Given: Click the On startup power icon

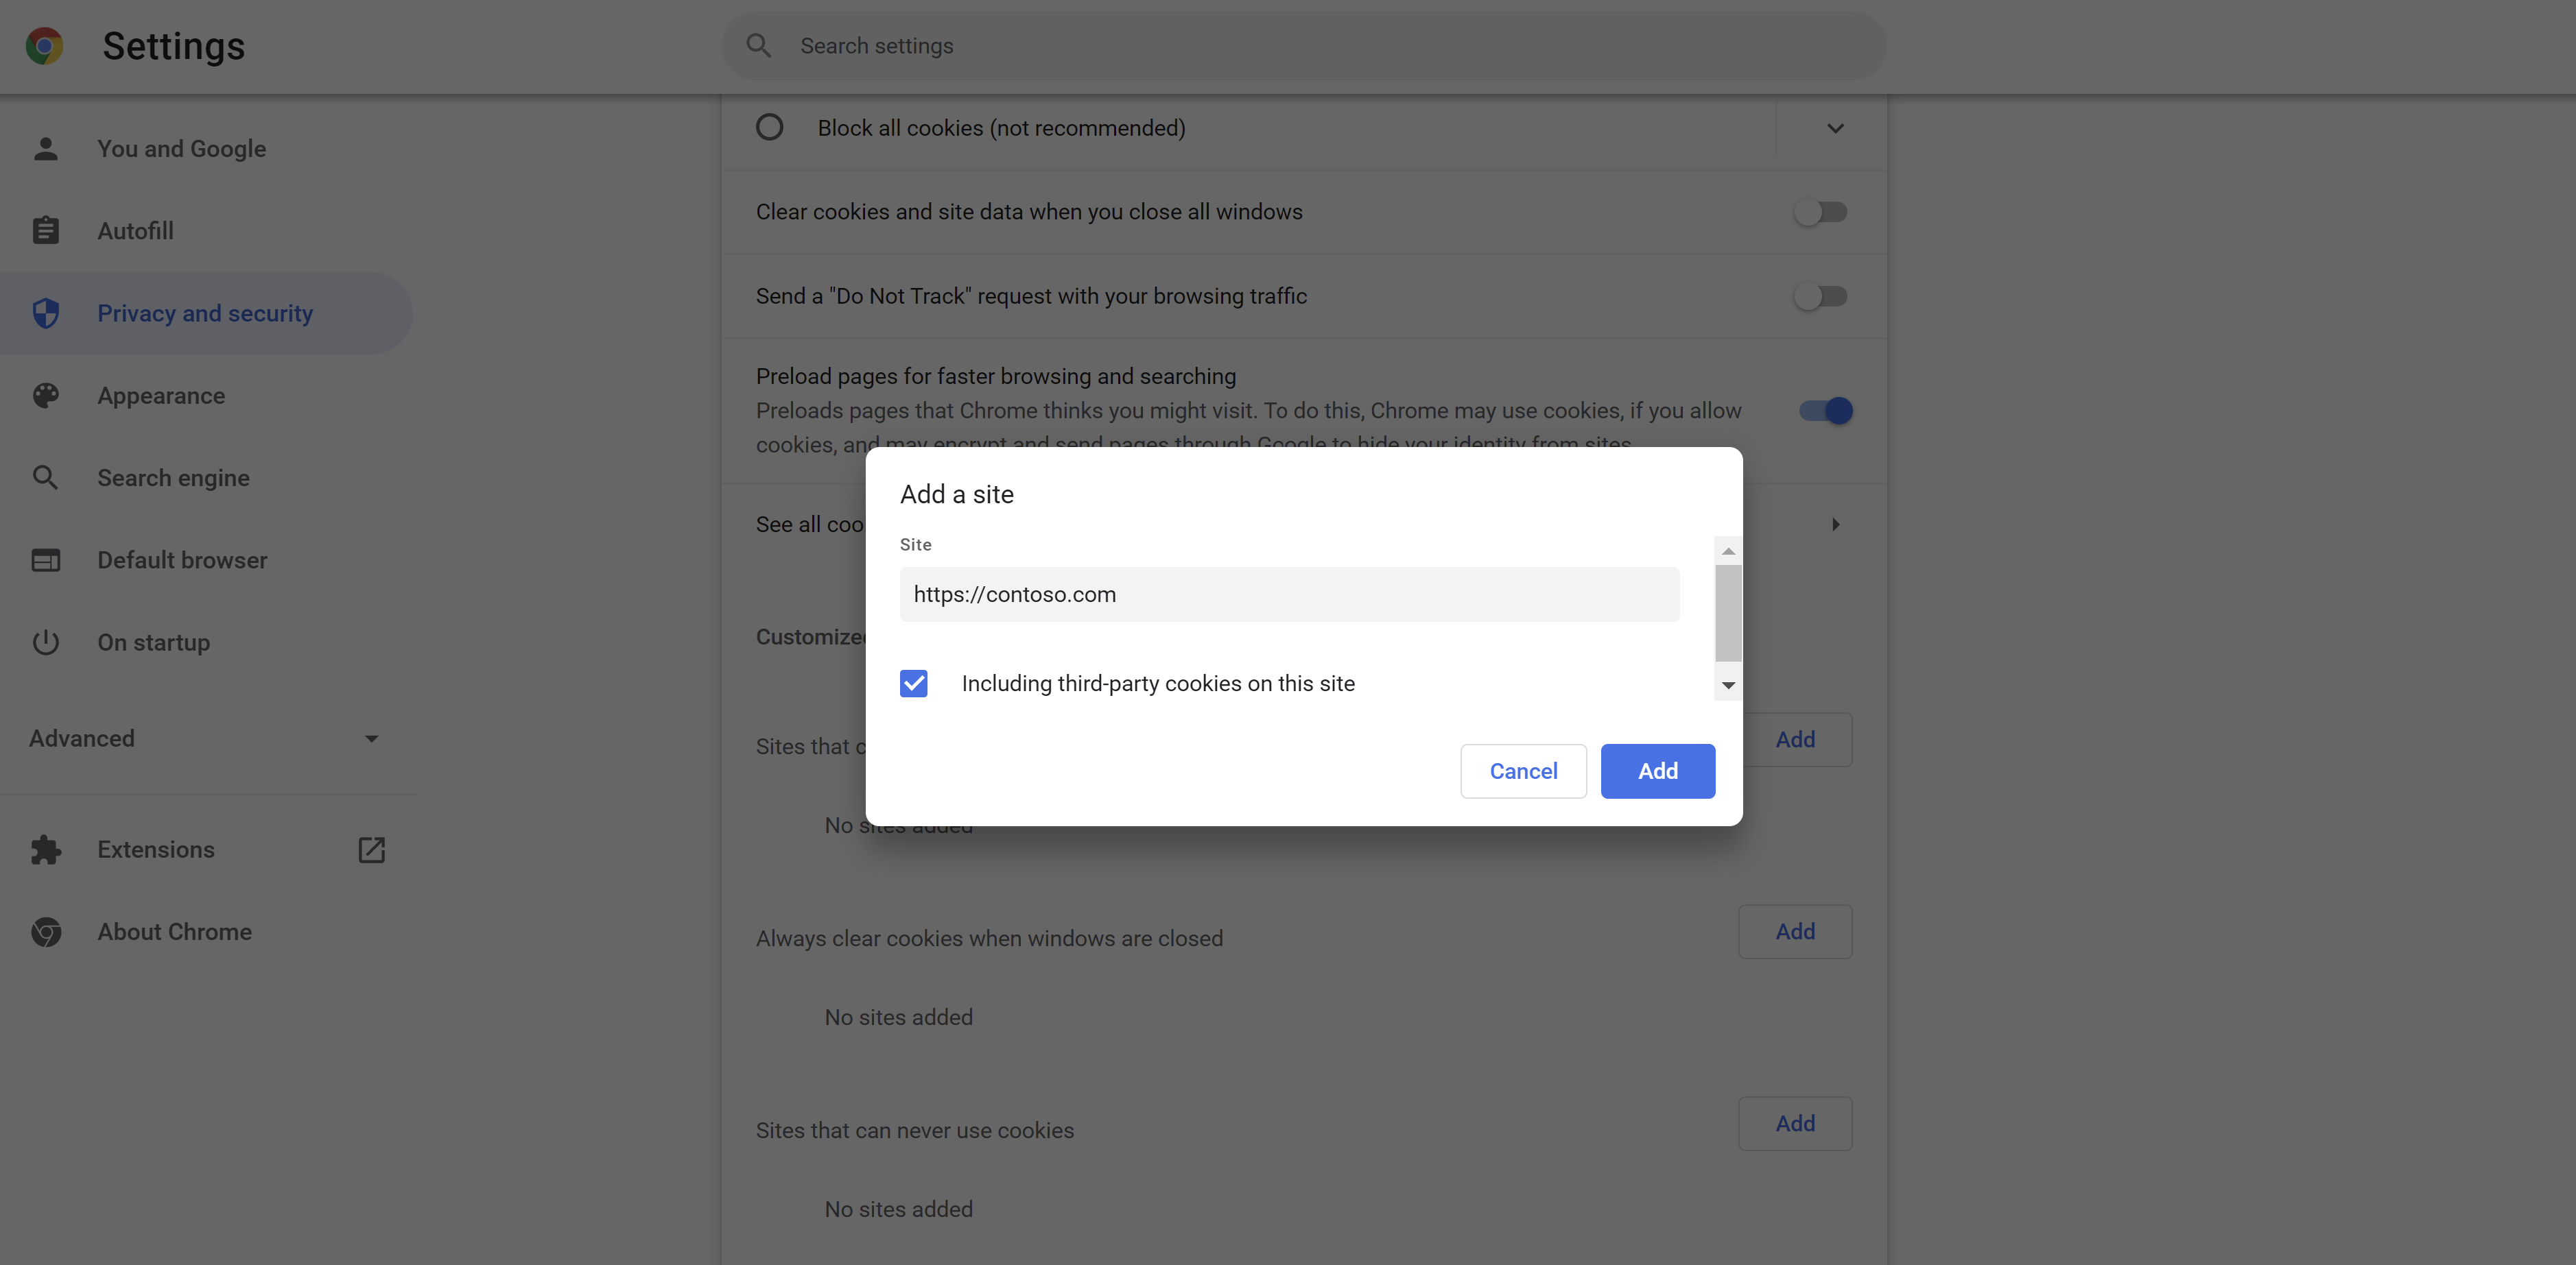Looking at the screenshot, I should 45,642.
